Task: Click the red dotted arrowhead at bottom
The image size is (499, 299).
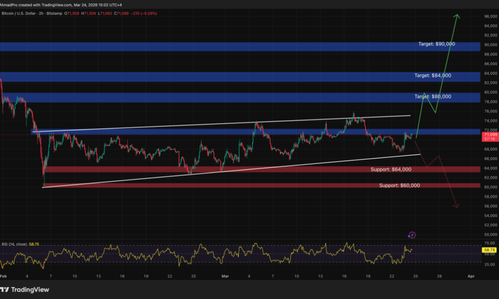Action: point(456,206)
